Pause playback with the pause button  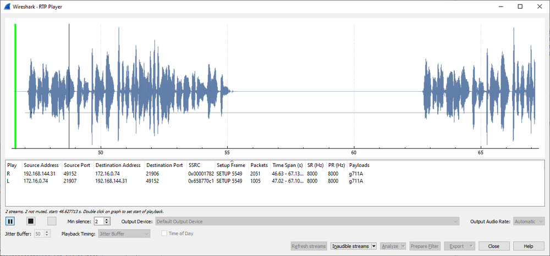[10, 221]
